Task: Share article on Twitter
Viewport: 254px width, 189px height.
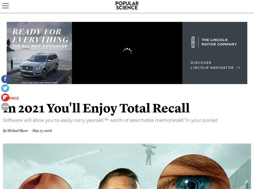Action: pos(5,88)
